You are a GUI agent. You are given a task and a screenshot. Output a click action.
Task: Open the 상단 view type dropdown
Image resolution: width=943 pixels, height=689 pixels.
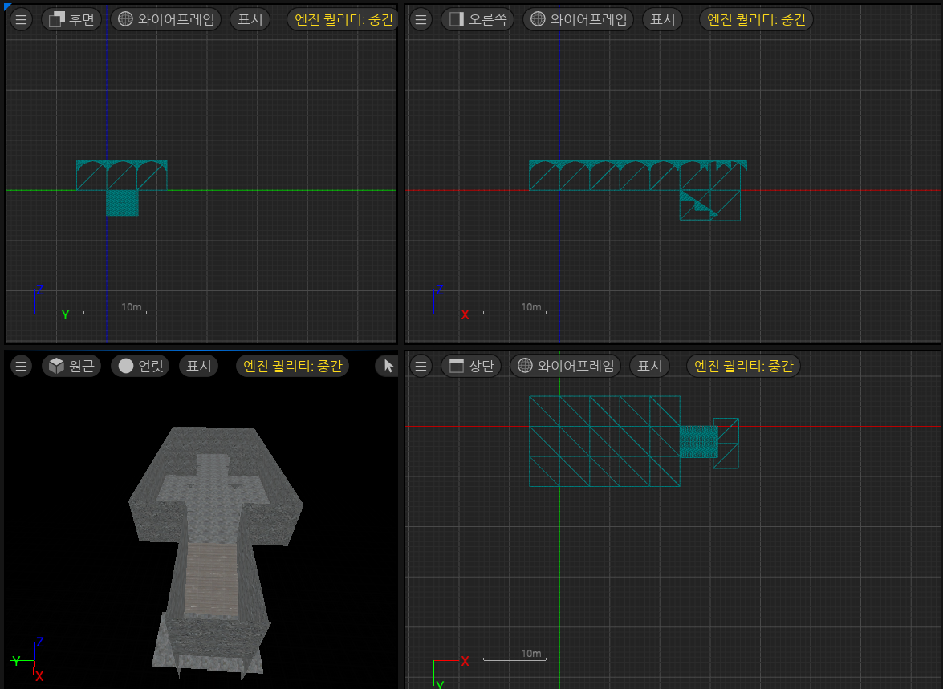point(471,366)
